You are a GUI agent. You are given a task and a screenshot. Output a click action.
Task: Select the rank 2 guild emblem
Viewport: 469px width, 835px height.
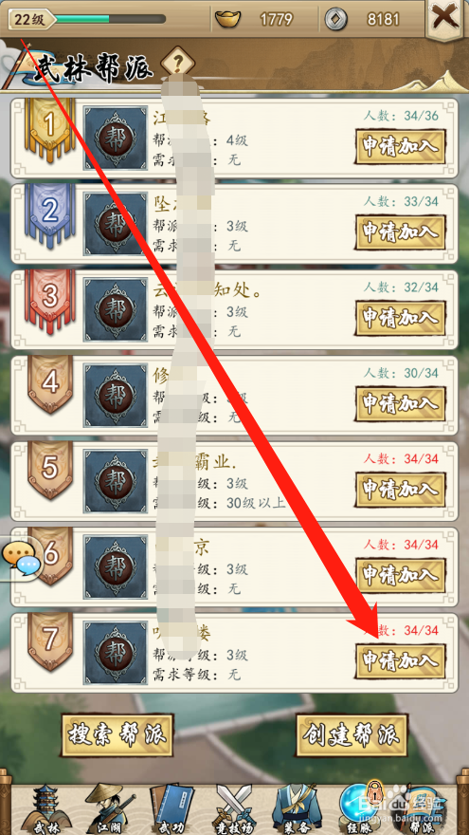116,224
